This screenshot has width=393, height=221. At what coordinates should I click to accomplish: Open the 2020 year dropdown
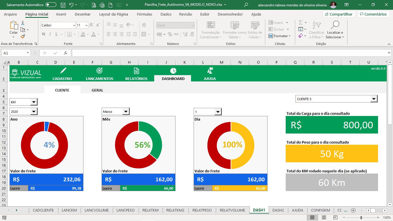34,112
